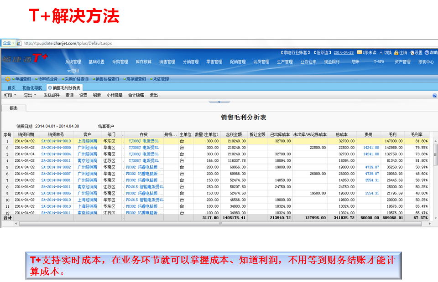
Task: Open the 系统管理 menu
Action: tap(73, 62)
